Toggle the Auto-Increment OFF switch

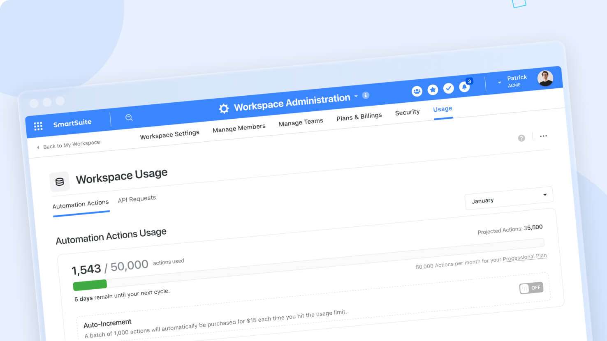[x=531, y=288]
